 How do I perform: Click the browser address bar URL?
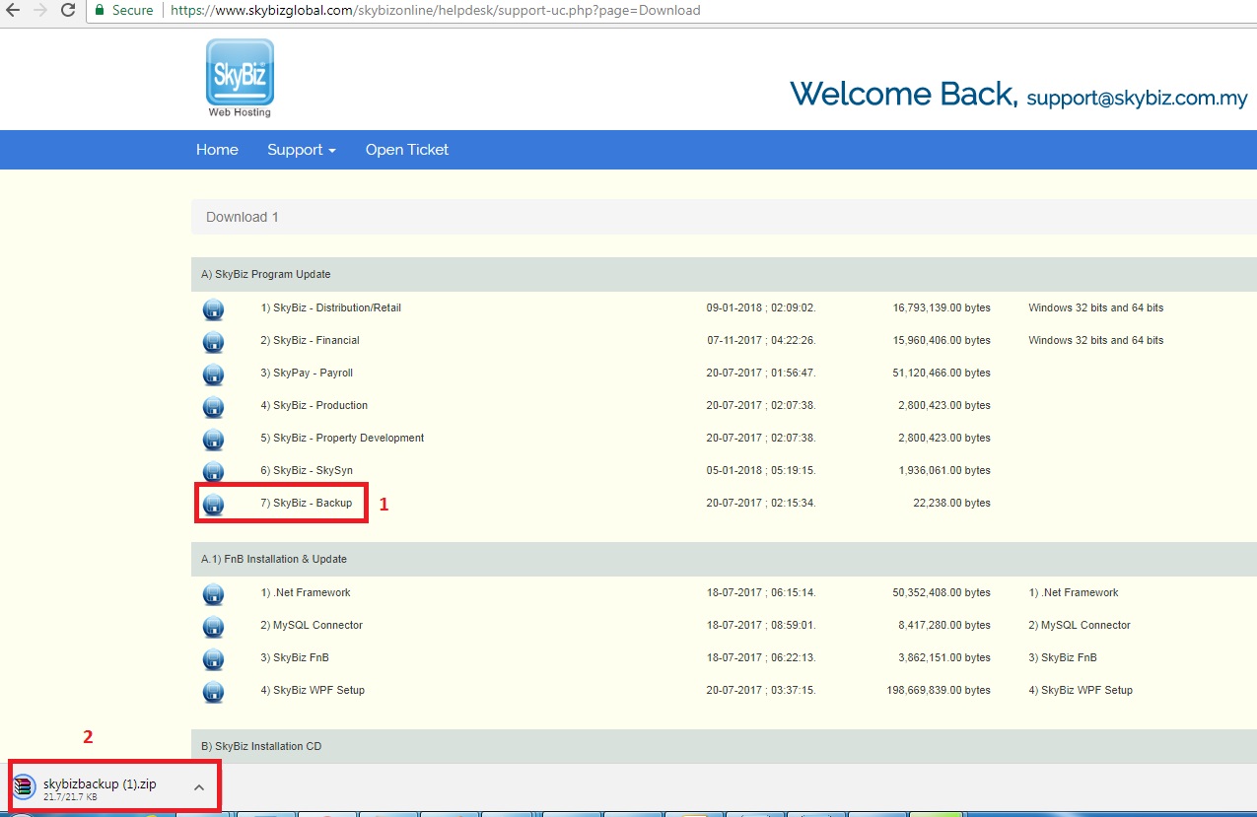pos(434,10)
